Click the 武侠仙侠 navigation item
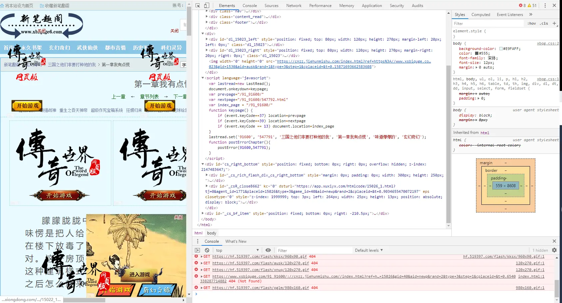The width and height of the screenshot is (562, 303). pos(87,48)
